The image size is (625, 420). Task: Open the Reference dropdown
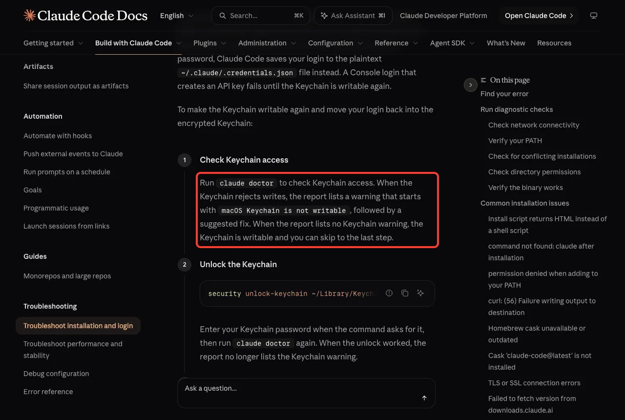[x=396, y=43]
